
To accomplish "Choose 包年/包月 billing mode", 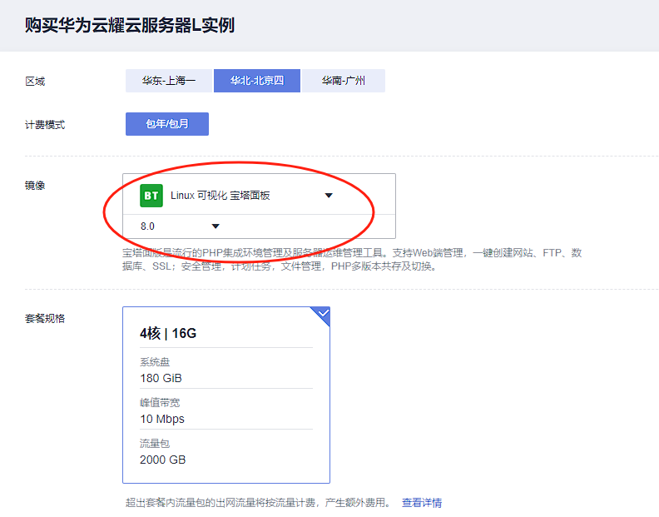I will [167, 124].
